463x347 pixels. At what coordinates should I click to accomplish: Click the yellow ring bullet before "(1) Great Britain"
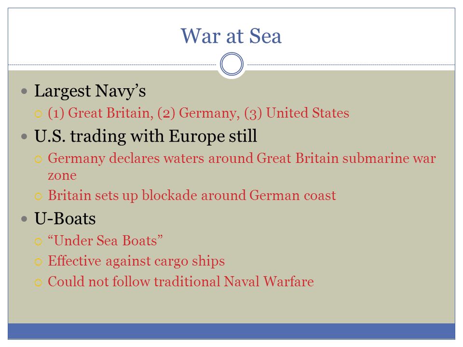click(39, 114)
